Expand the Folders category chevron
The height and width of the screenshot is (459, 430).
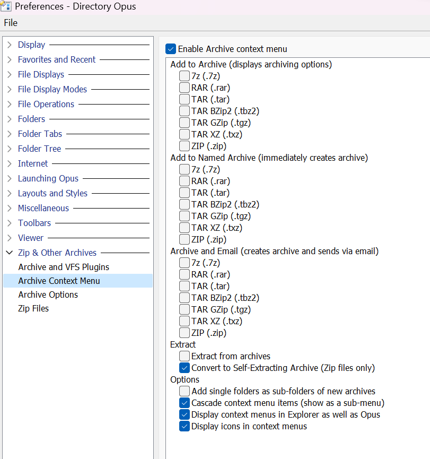tap(10, 119)
